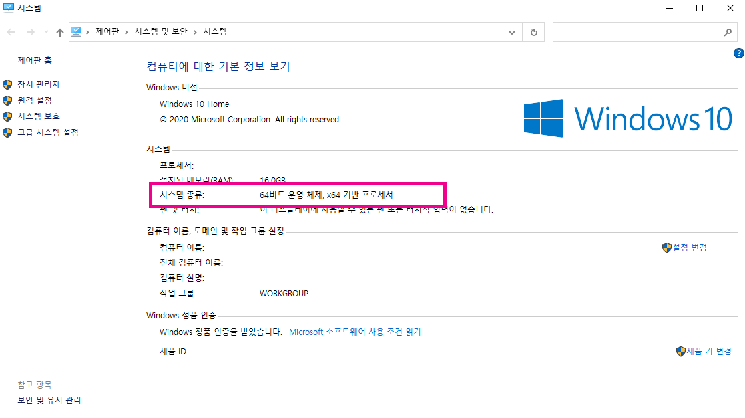Open 제어판 홈 link
This screenshot has width=745, height=418.
coord(35,60)
